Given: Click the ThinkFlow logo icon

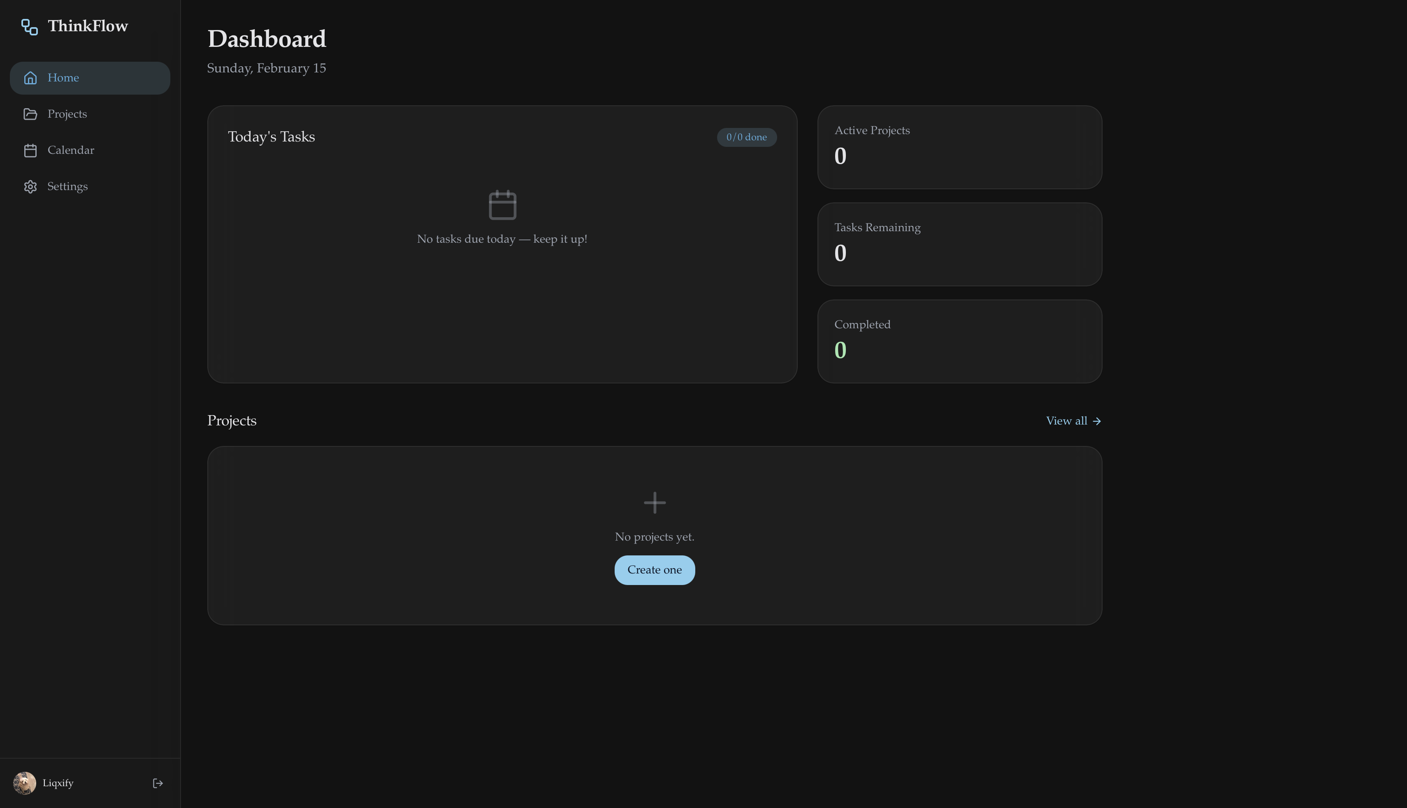Looking at the screenshot, I should pyautogui.click(x=29, y=27).
